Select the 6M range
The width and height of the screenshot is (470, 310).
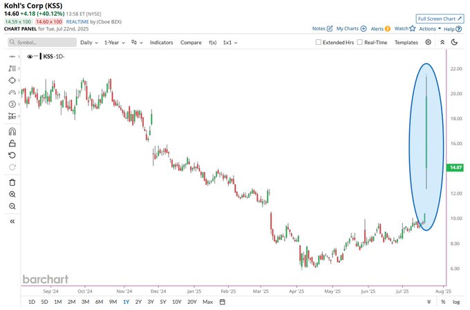[x=100, y=302]
